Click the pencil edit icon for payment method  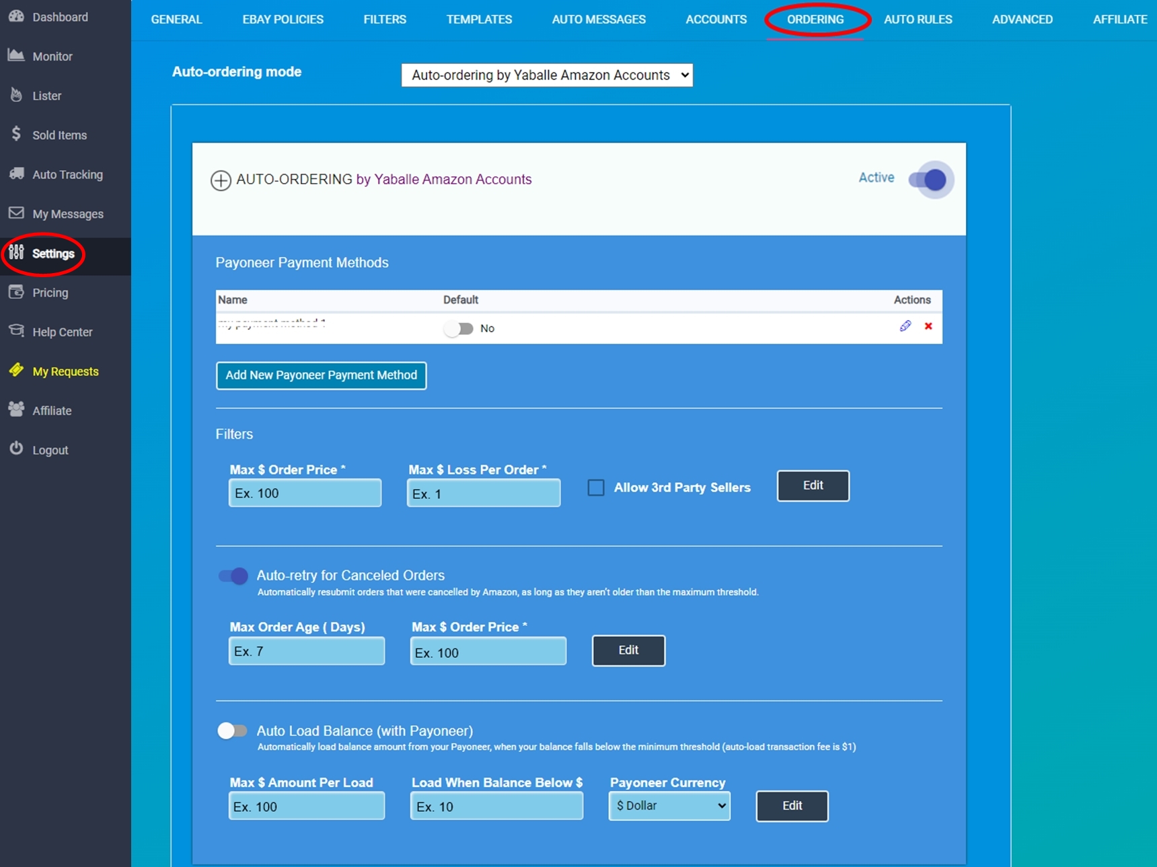[905, 326]
